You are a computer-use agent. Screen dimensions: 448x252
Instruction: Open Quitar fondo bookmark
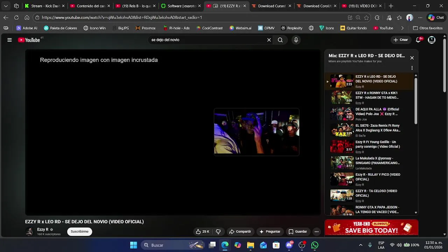(353, 28)
